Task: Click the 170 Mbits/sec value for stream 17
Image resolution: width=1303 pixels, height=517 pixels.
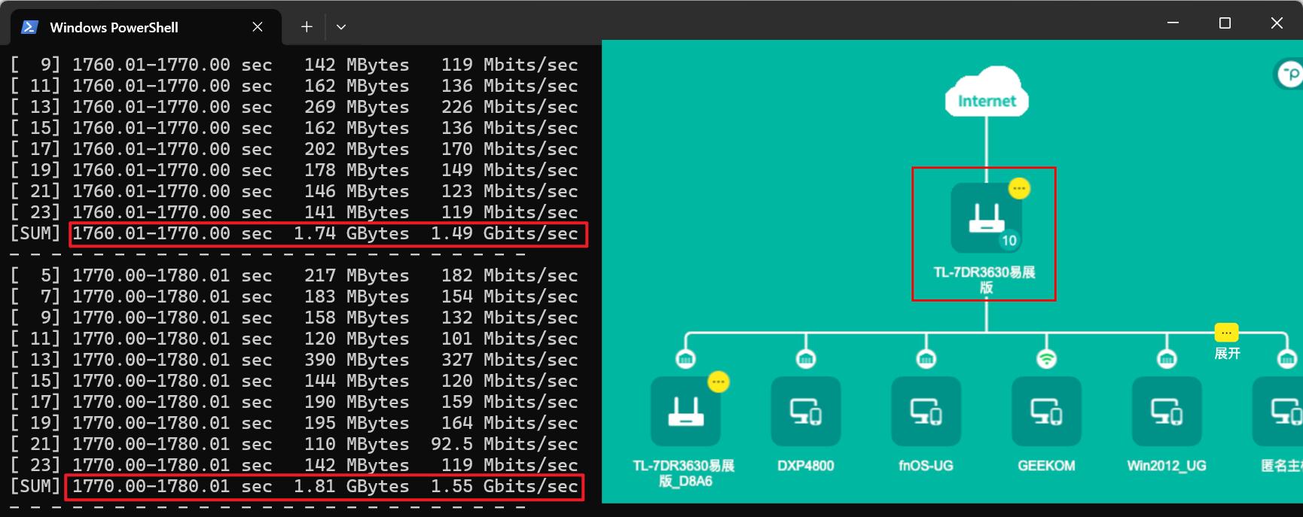Action: pos(510,149)
